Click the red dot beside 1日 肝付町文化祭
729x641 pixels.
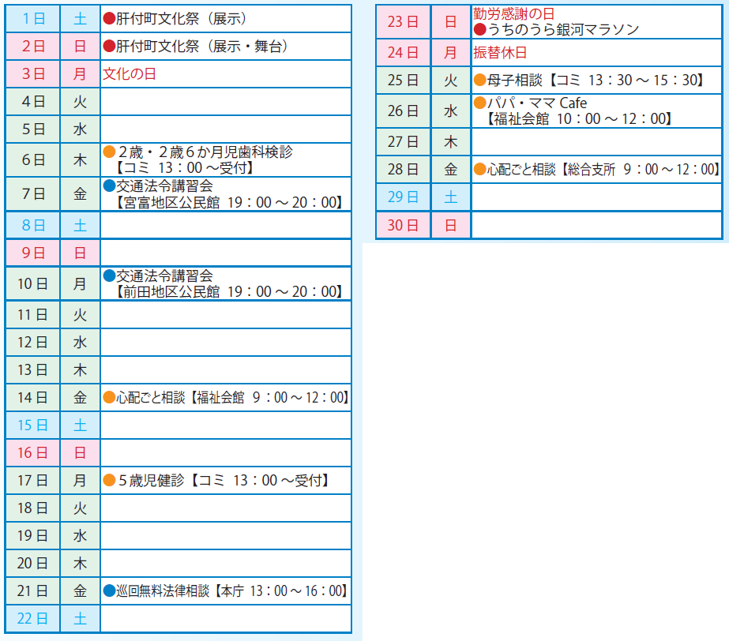[x=110, y=17]
